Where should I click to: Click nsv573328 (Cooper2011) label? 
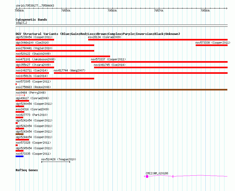click(33, 143)
